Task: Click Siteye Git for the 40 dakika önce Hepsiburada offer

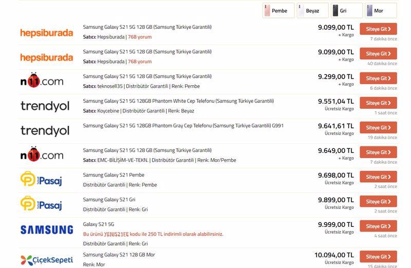Action: coord(378,53)
